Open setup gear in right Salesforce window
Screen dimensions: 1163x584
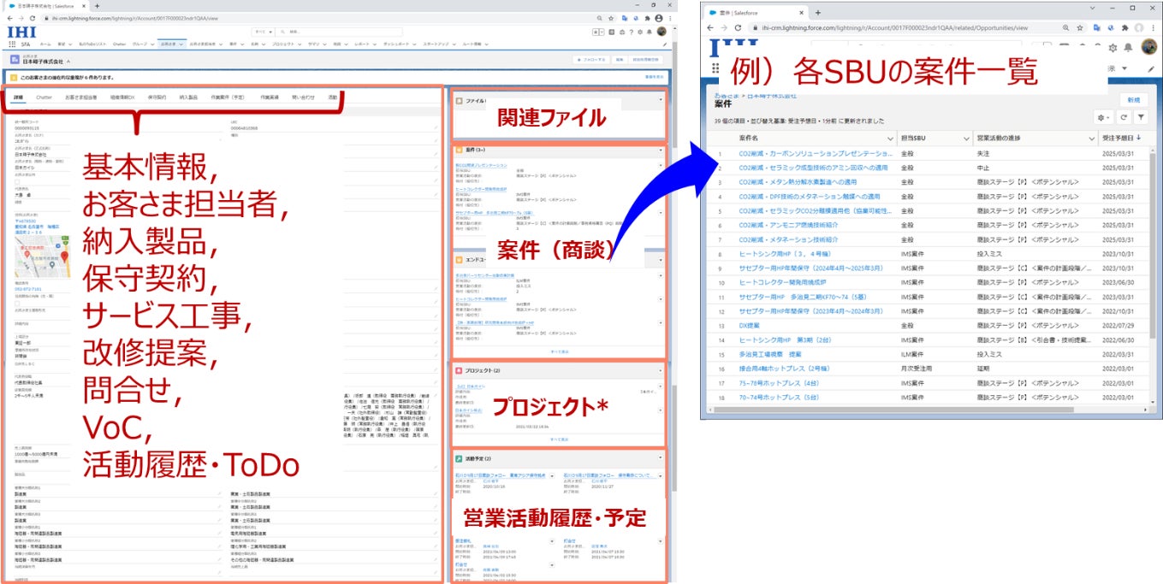(x=1113, y=48)
